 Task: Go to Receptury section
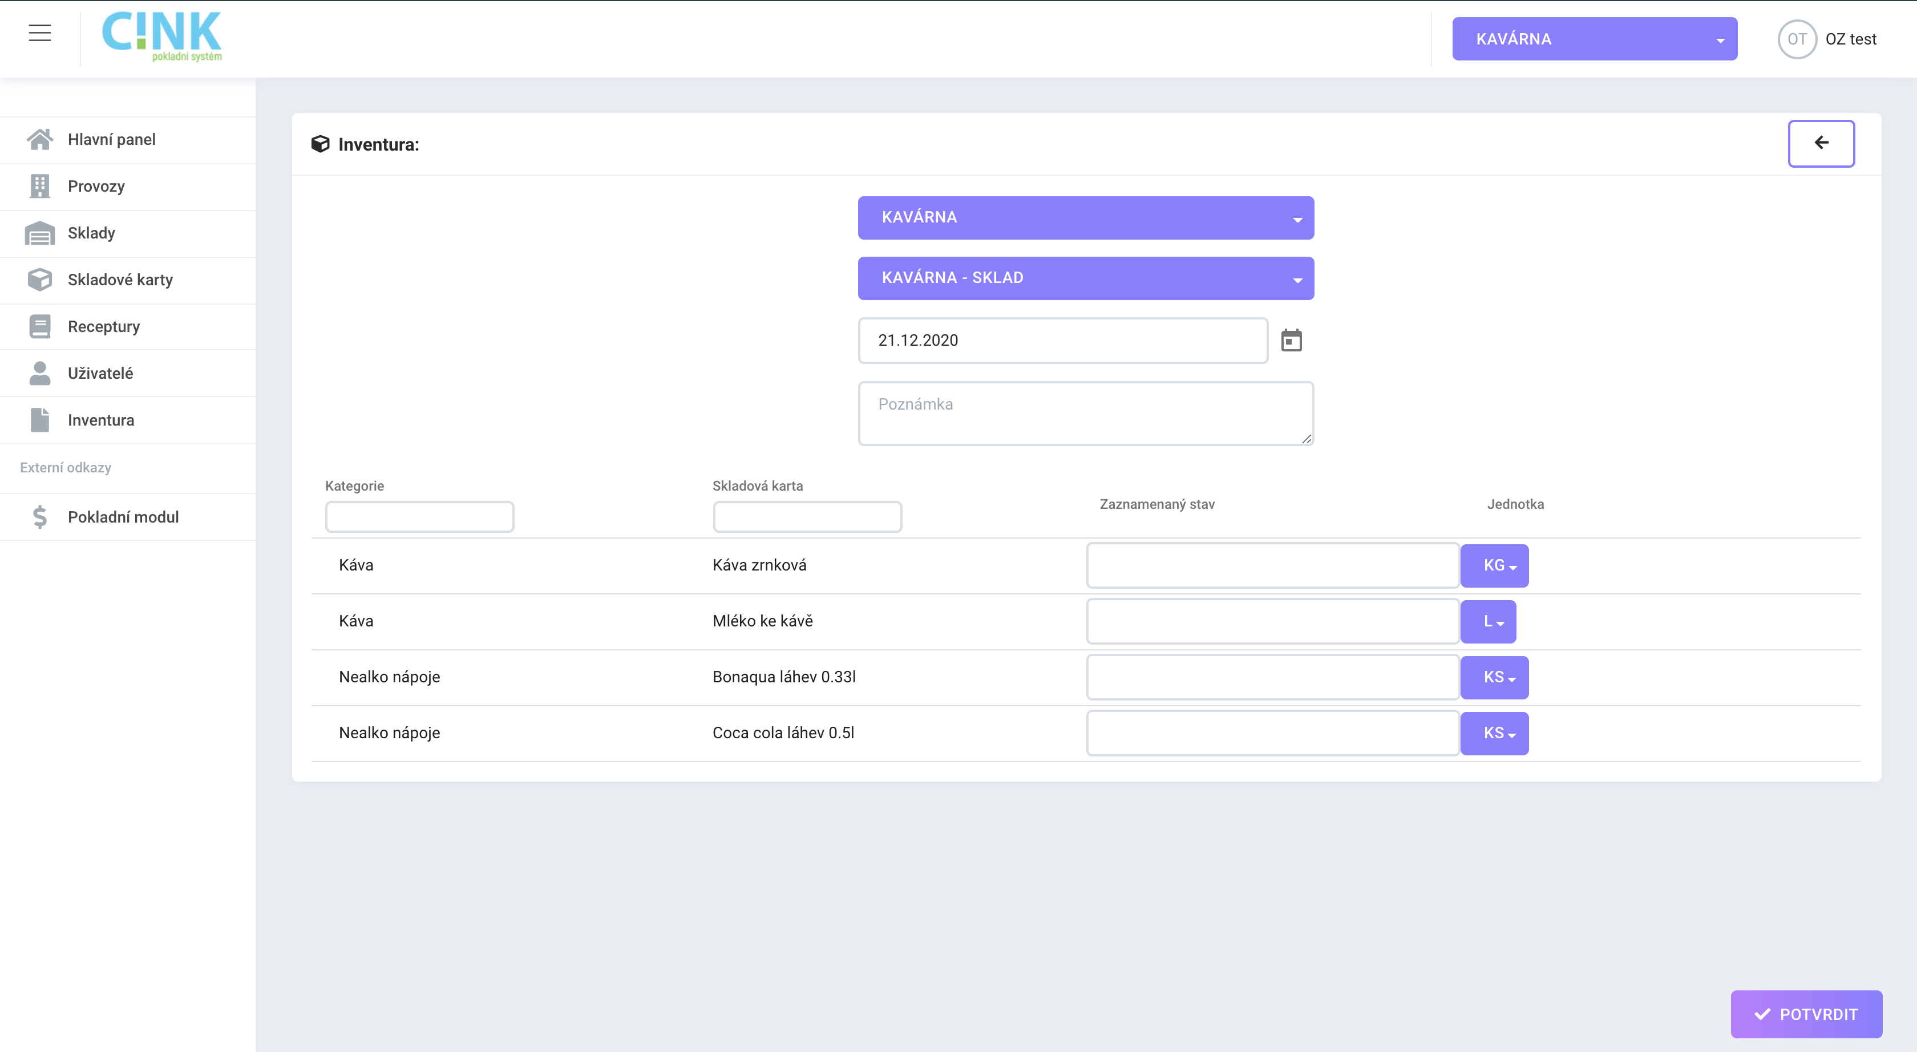pyautogui.click(x=128, y=327)
